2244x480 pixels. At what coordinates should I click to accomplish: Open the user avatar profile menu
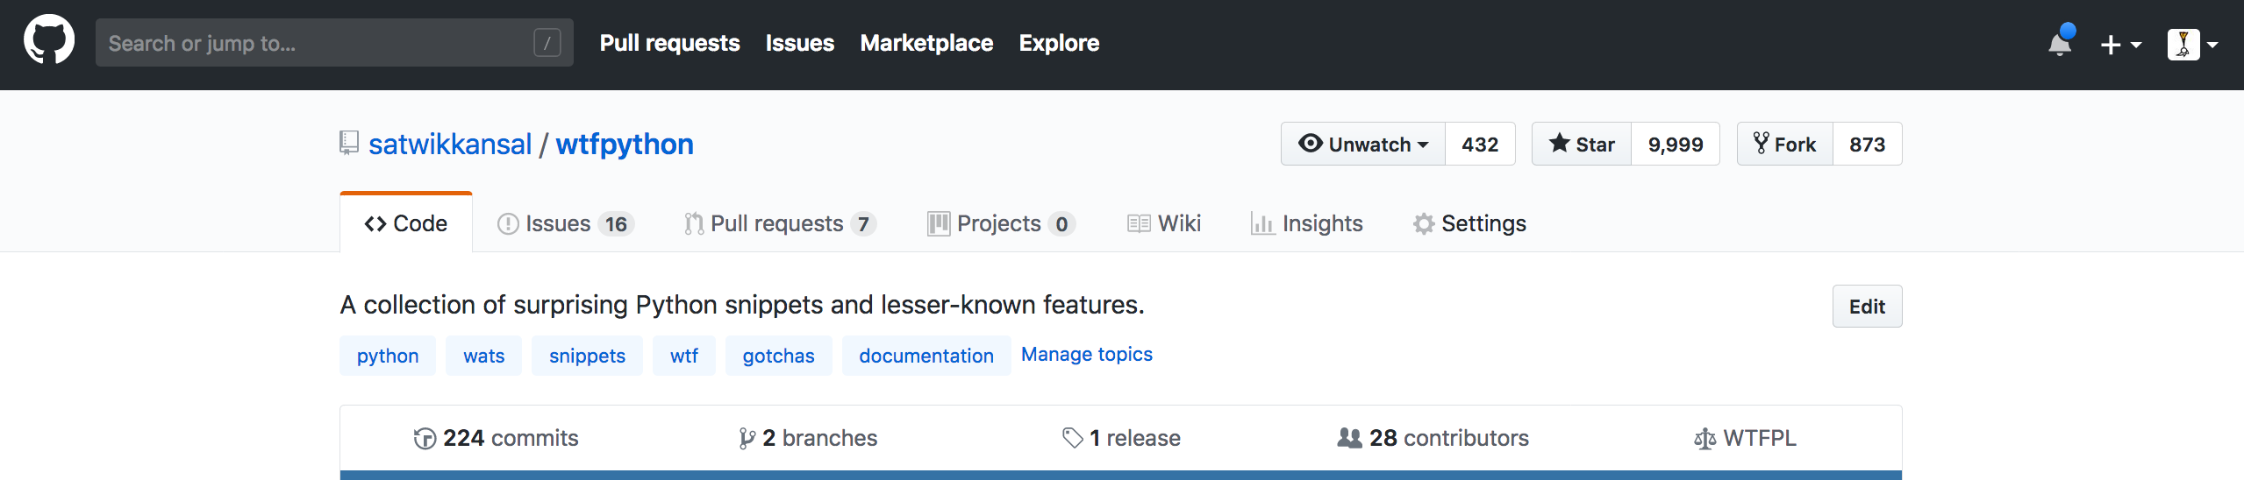coord(2192,44)
